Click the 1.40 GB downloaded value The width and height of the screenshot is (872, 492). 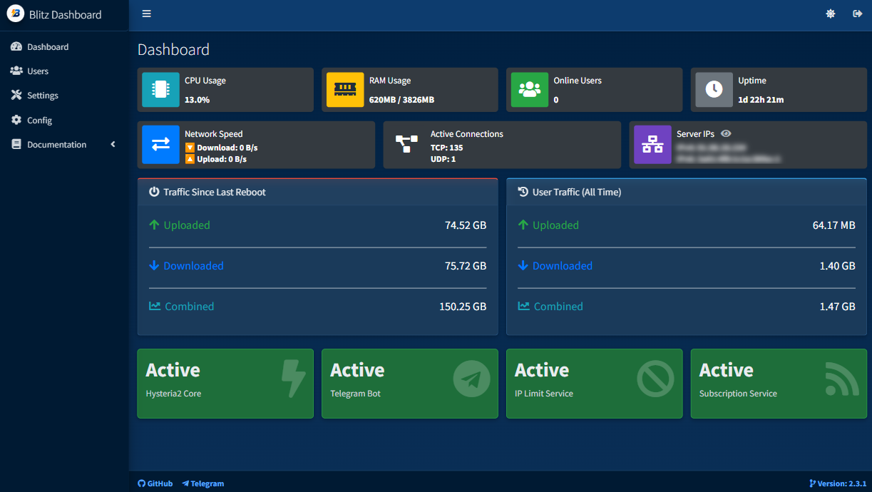click(x=838, y=266)
